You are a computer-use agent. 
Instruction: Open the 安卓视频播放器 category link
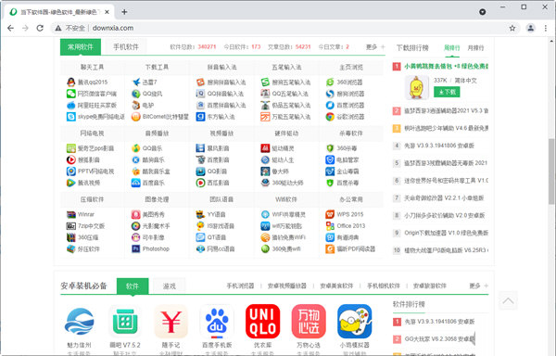[287, 286]
